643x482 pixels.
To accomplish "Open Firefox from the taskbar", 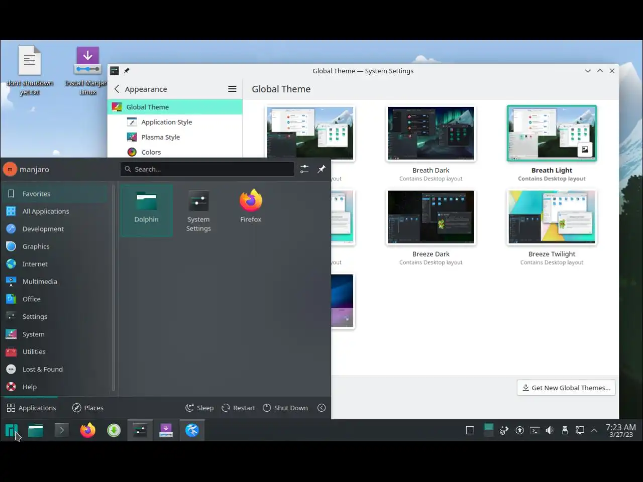I will 88,430.
